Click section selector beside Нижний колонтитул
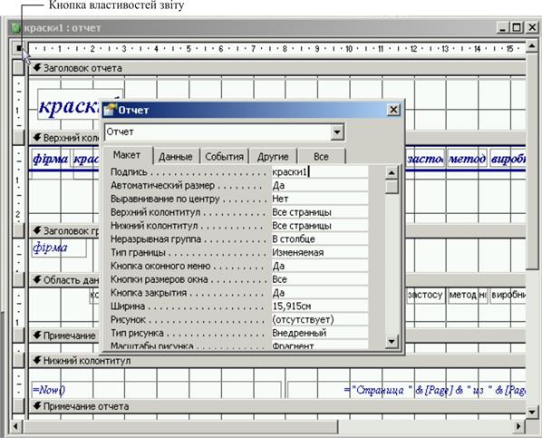Image resolution: width=542 pixels, height=438 pixels. point(19,360)
